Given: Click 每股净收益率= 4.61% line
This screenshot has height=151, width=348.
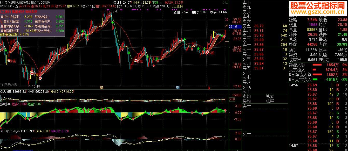Looking at the screenshot, I should click(14, 34).
